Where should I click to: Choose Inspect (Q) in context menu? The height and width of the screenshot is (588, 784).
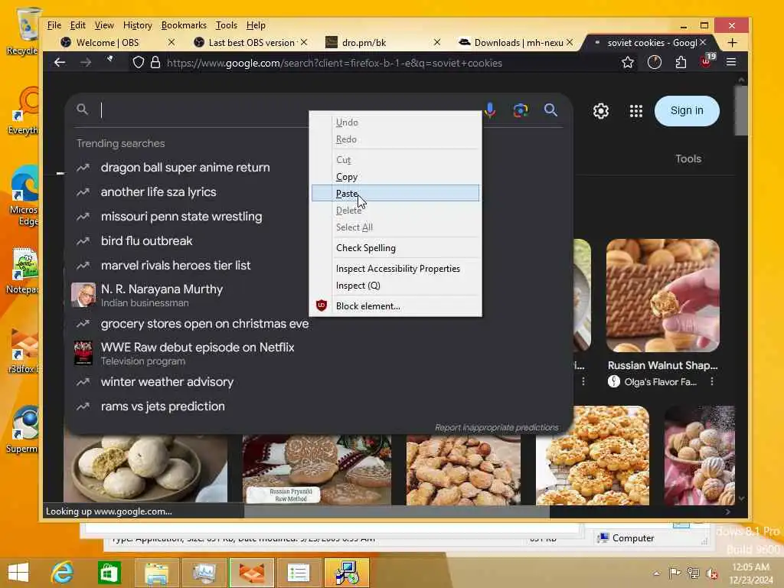coord(395,286)
